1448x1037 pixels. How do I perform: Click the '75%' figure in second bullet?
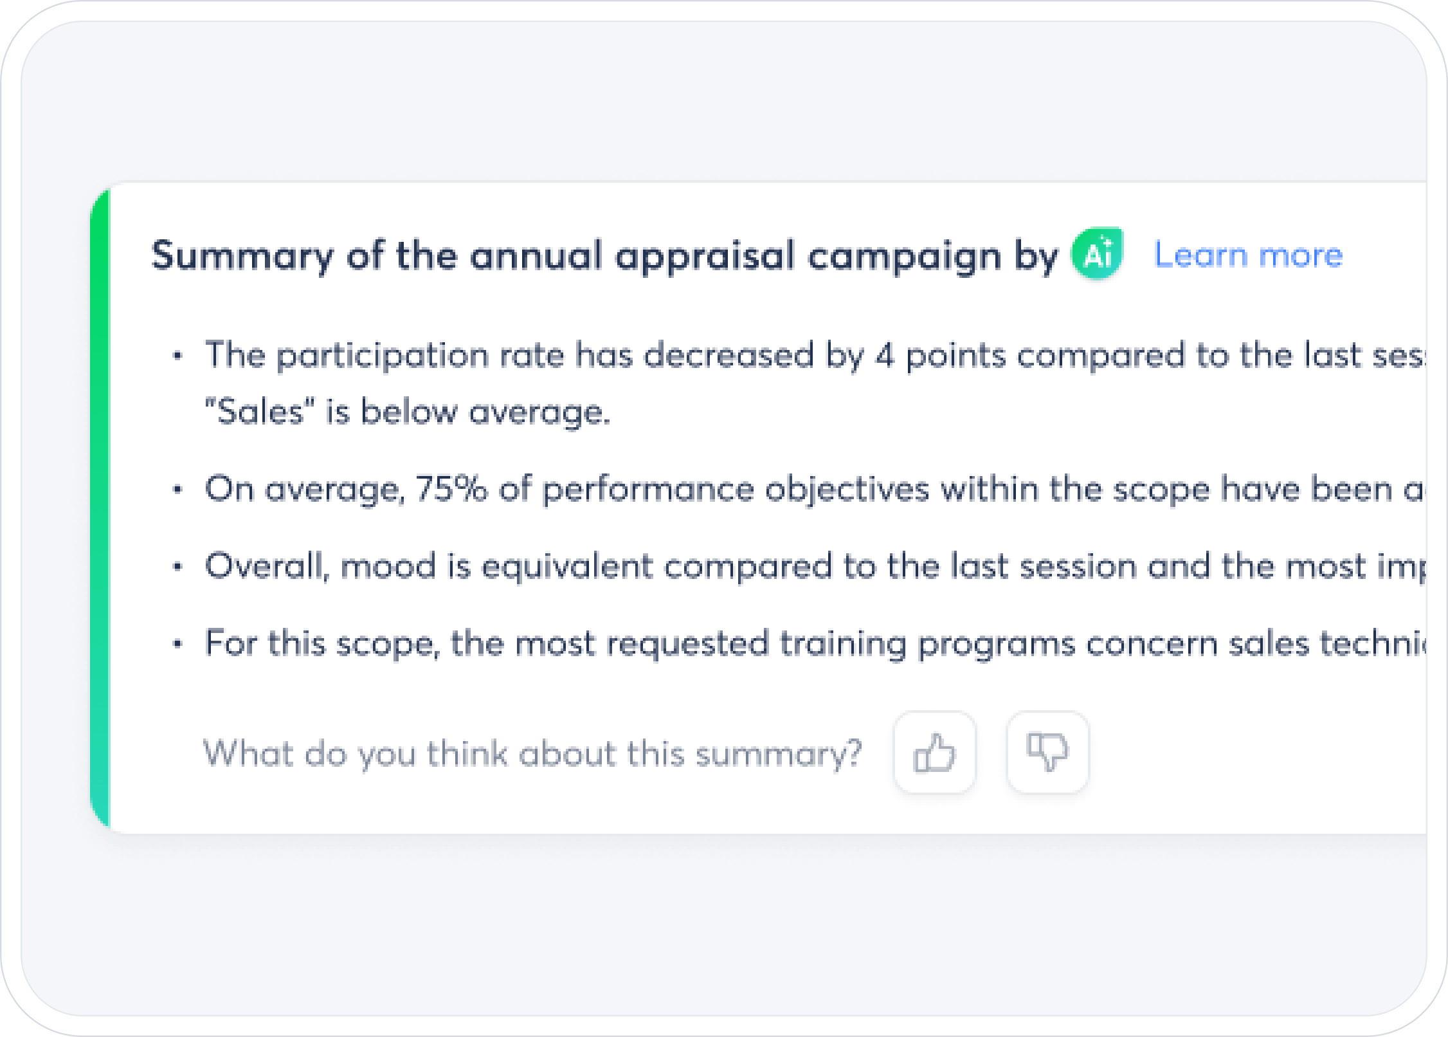451,489
